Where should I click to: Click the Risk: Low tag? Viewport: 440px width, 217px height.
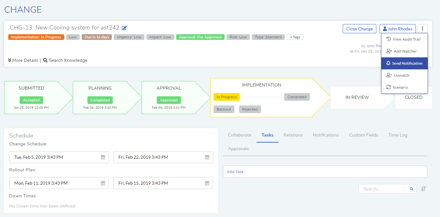238,37
